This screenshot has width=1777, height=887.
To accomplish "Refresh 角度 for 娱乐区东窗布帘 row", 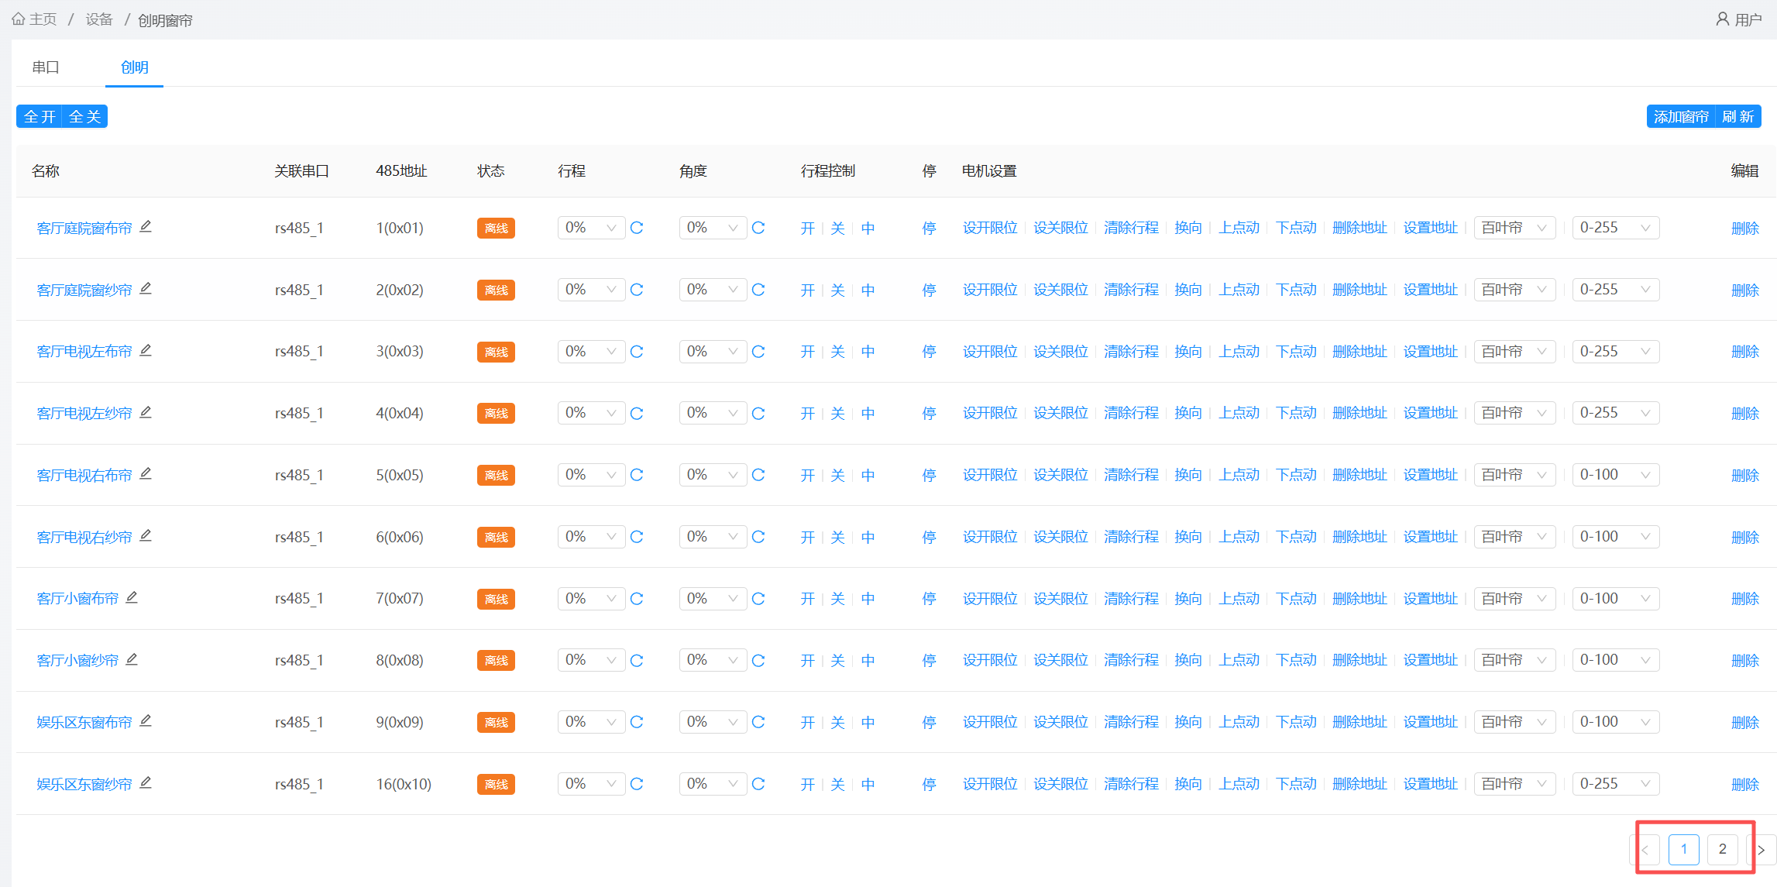I will tap(758, 722).
